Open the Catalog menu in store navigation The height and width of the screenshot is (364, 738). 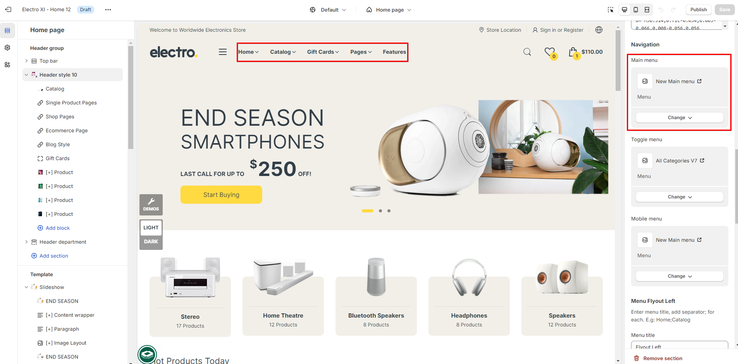tap(283, 52)
